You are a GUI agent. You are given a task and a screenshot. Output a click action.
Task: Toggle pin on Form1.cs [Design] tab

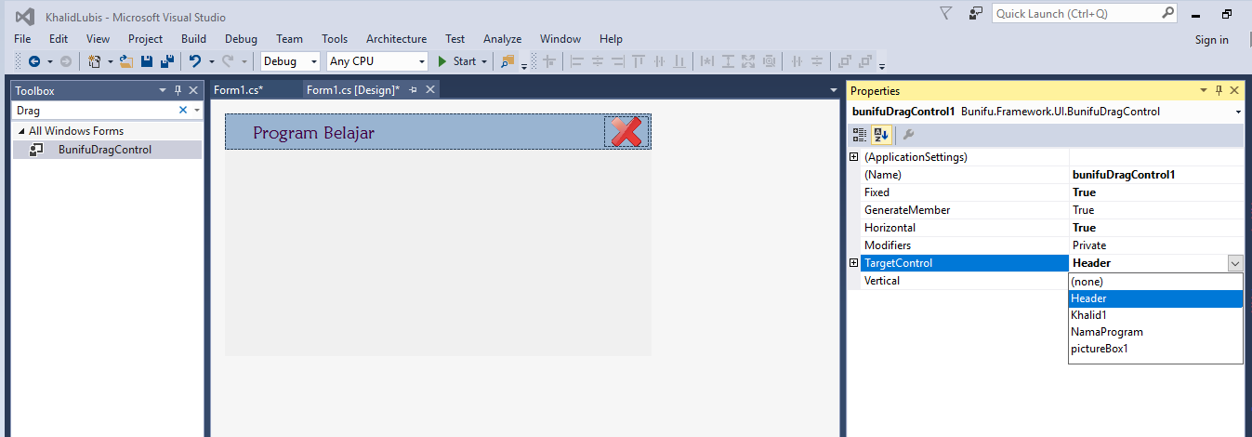click(x=414, y=89)
